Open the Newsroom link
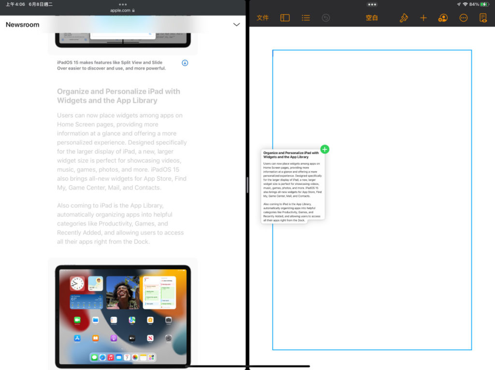495x370 pixels. [x=22, y=25]
